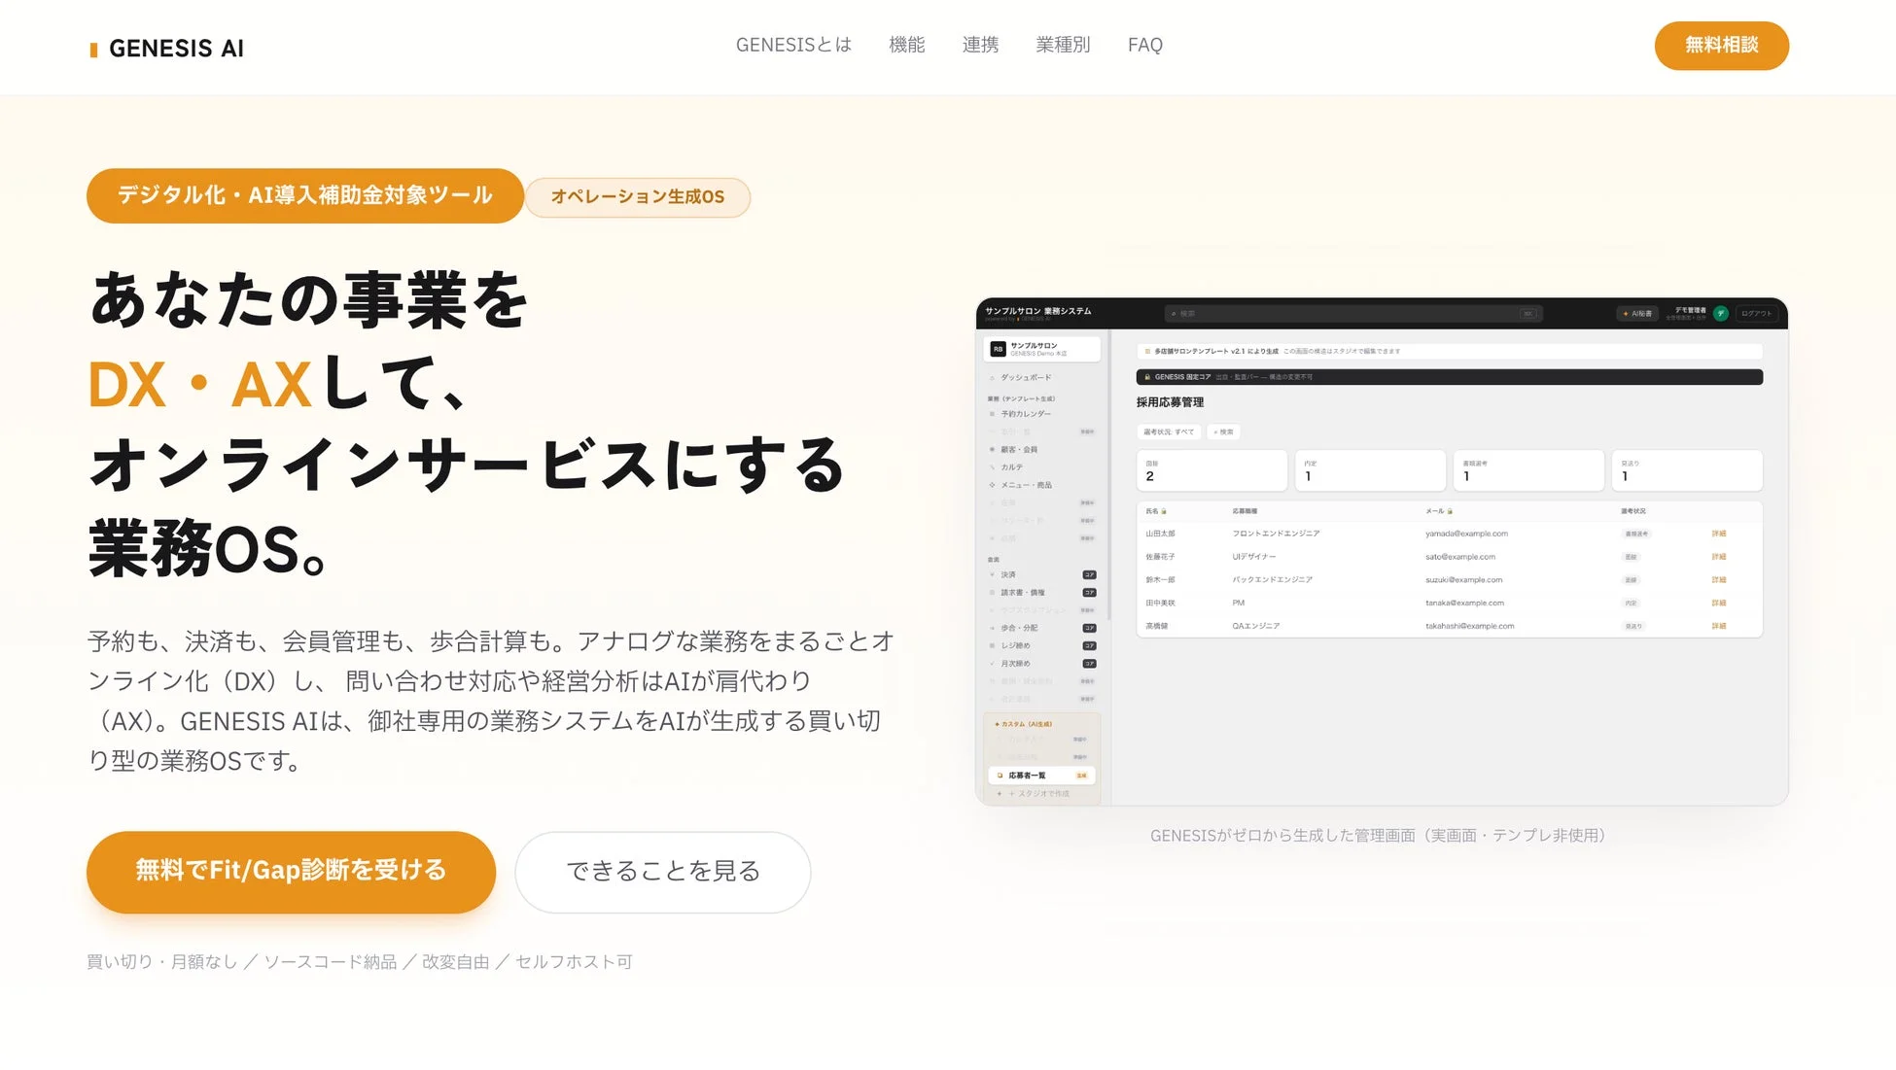Click the green デ user avatar icon
The height and width of the screenshot is (1070, 1896).
point(1721,313)
